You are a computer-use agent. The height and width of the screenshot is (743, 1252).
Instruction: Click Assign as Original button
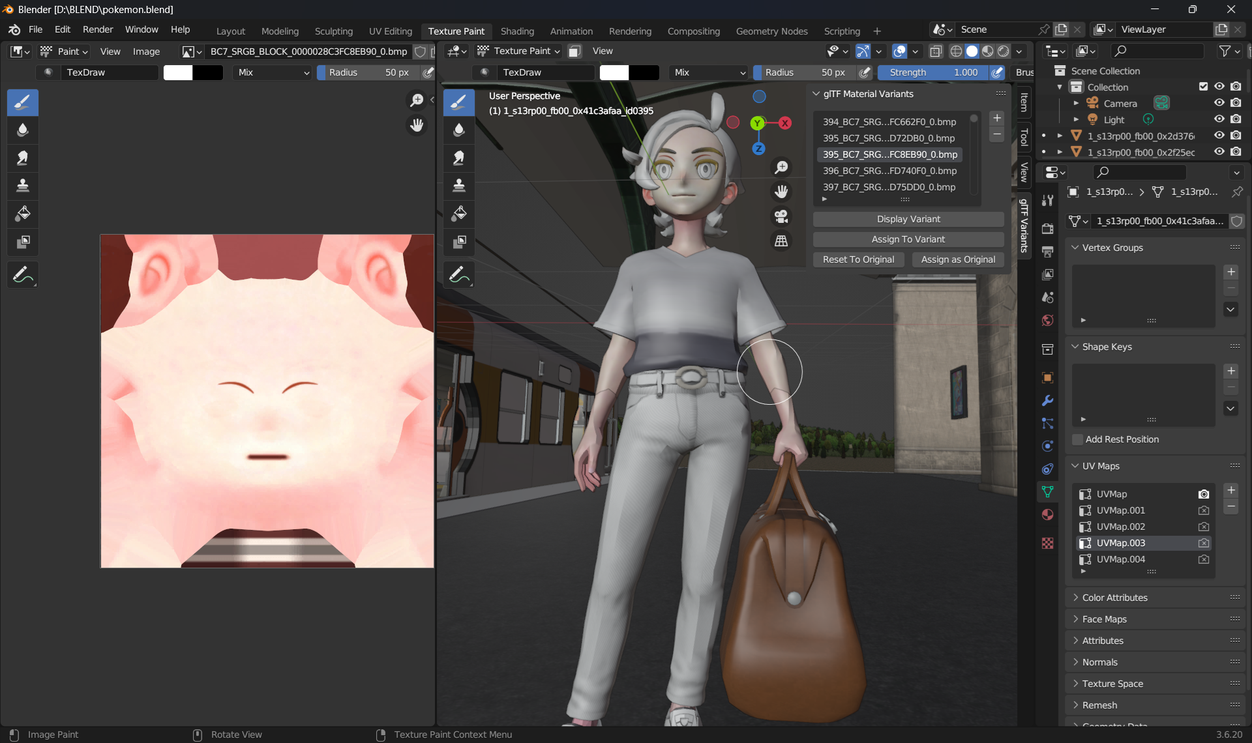[958, 259]
